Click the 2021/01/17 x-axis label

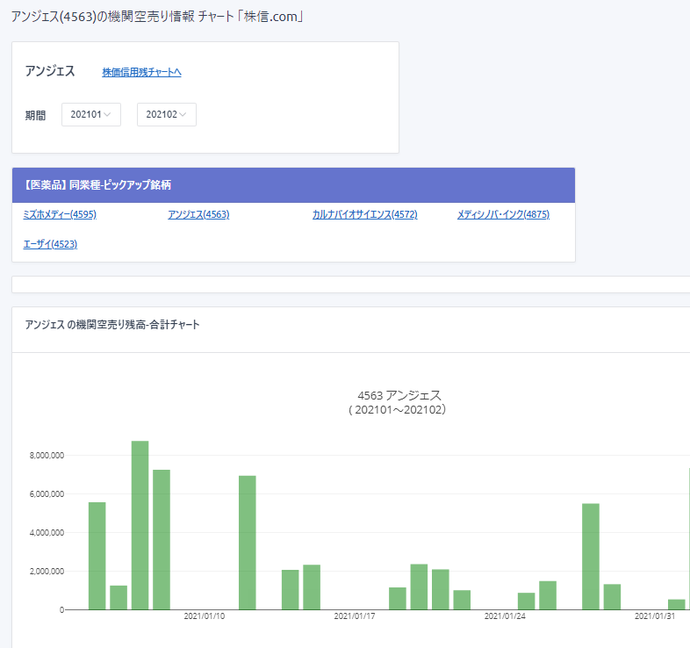point(355,616)
